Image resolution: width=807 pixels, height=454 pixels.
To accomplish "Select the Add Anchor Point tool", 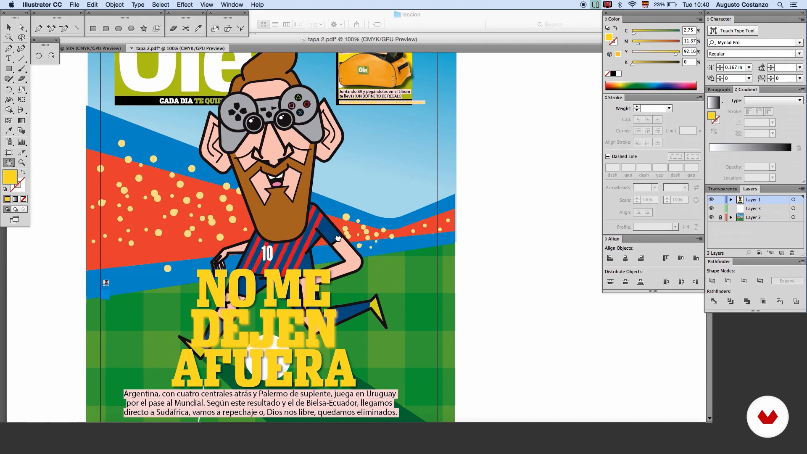I will tap(51, 29).
